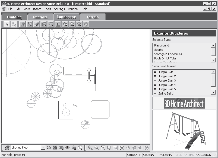Click the zoom out magnifier icon
The height and width of the screenshot is (158, 218).
(x=96, y=148)
